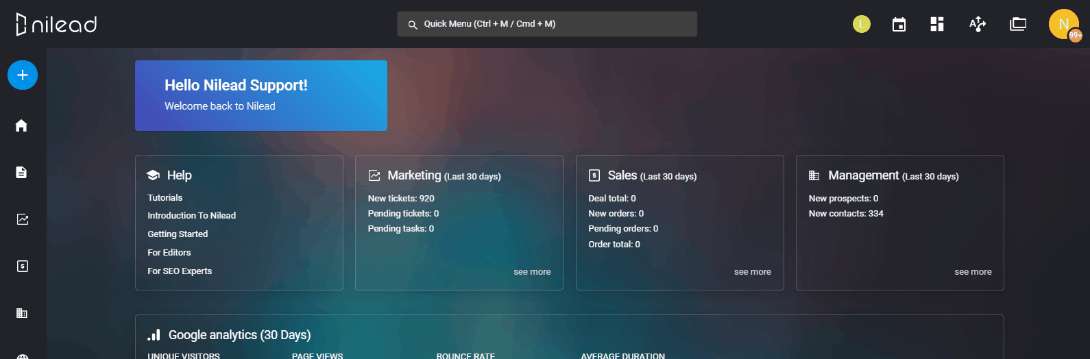The width and height of the screenshot is (1090, 359).
Task: Click the Management card heading
Action: coord(893,175)
